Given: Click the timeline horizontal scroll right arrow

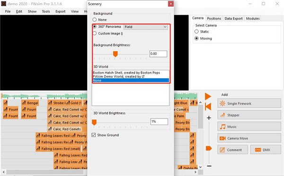Looking at the screenshot, I should (x=195, y=172).
